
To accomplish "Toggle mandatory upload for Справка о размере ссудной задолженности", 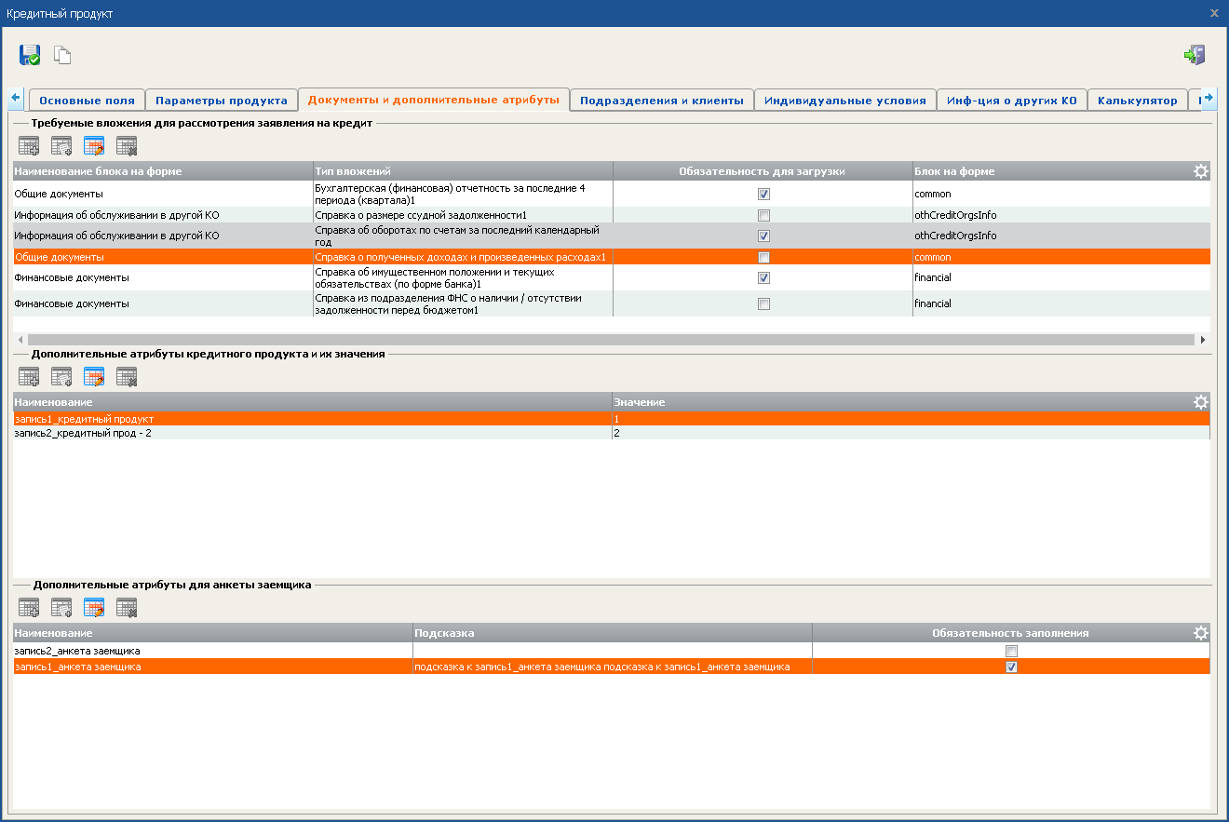I will click(x=763, y=215).
